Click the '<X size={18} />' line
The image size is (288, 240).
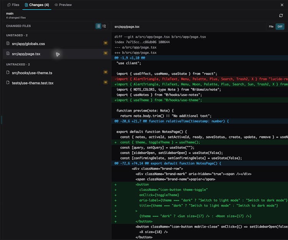(x=153, y=232)
